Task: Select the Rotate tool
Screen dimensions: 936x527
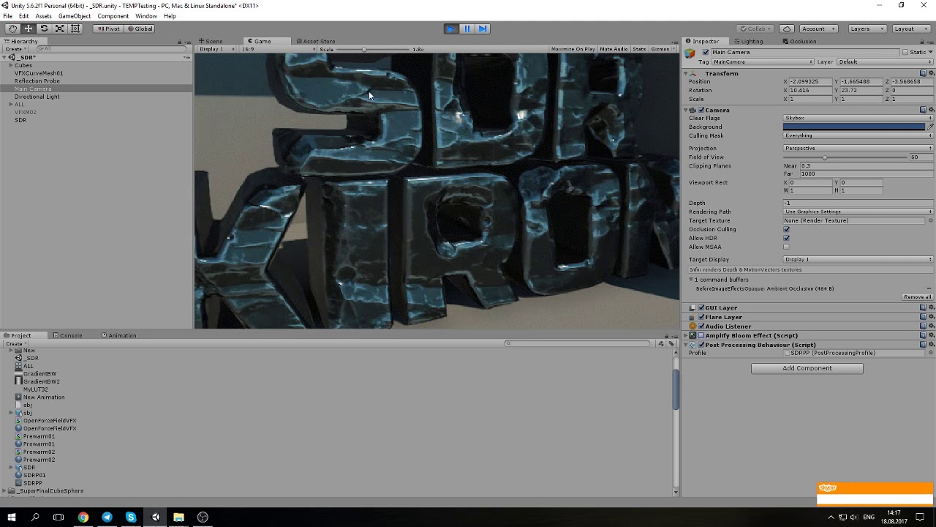Action: pos(44,29)
